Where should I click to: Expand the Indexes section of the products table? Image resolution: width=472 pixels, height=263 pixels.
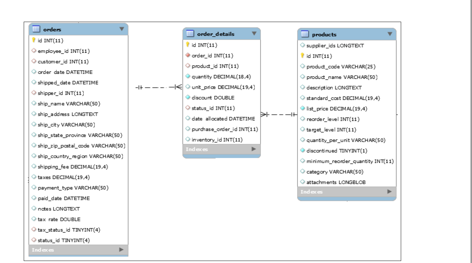pos(389,191)
